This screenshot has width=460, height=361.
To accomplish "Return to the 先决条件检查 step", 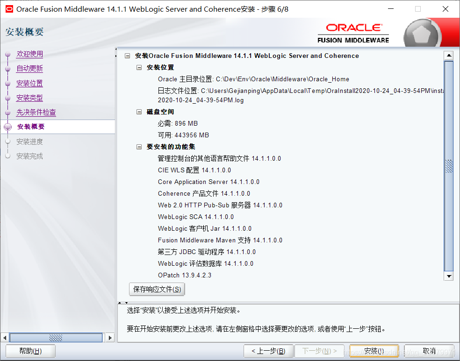I will 36,112.
